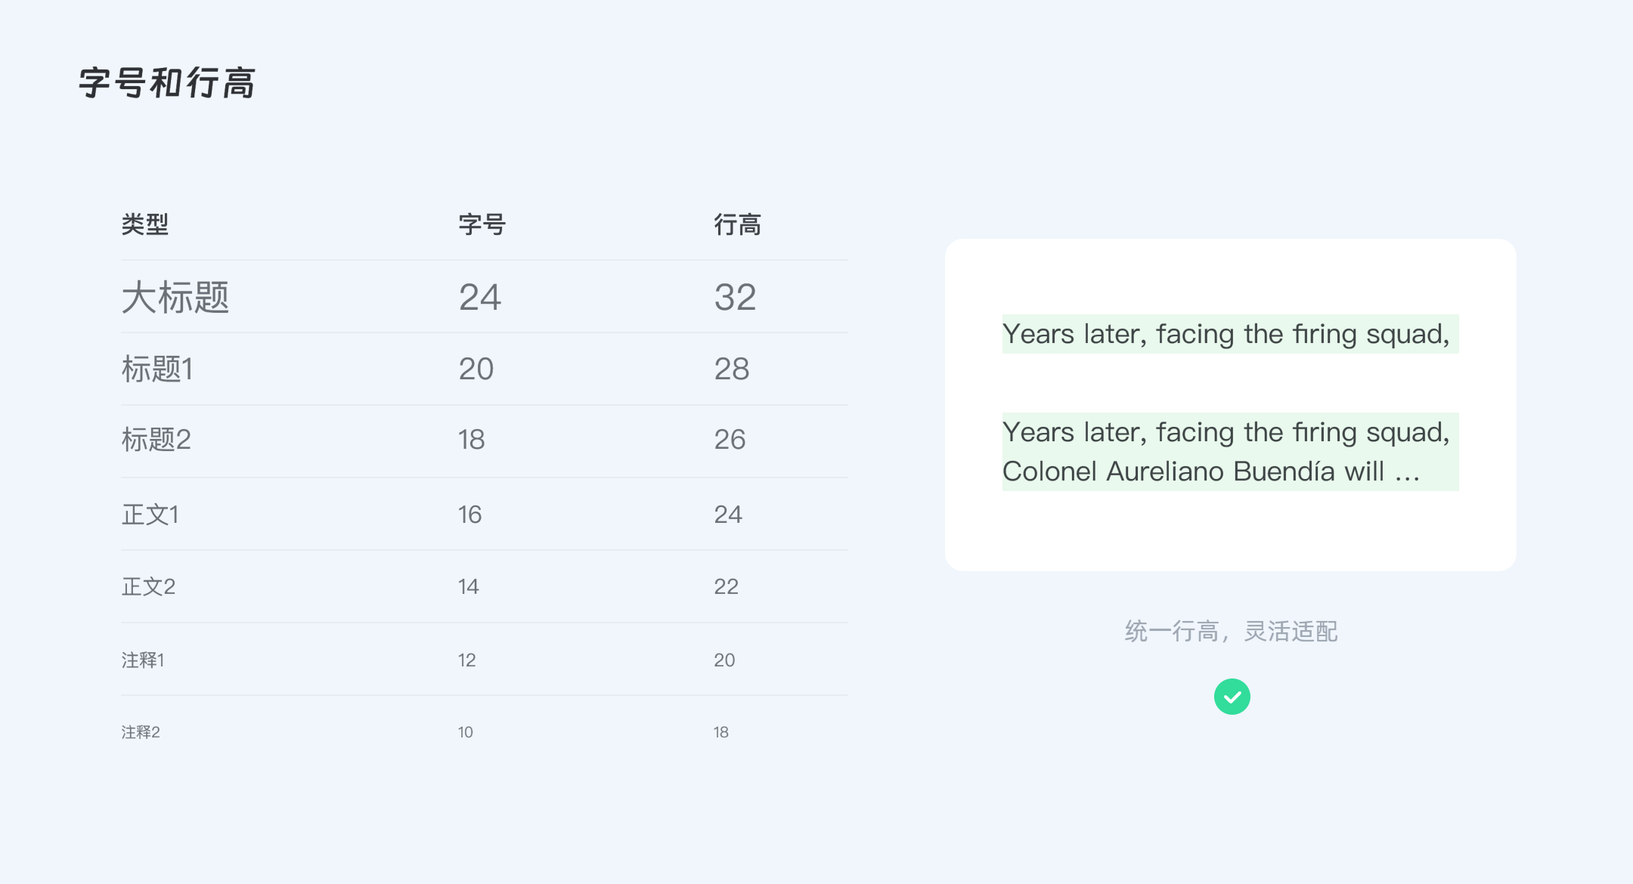Select the 字号 column header

[x=482, y=224]
